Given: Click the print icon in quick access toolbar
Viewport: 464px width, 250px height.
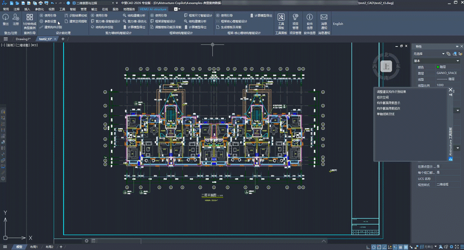Looking at the screenshot, I should (x=41, y=3).
